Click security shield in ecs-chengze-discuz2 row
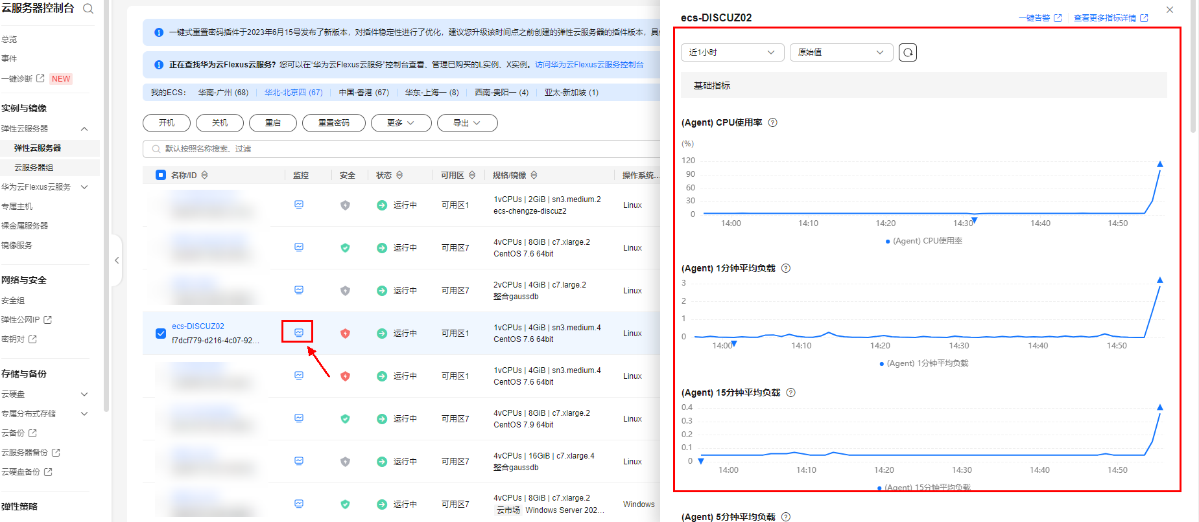The height and width of the screenshot is (522, 1199). point(345,205)
